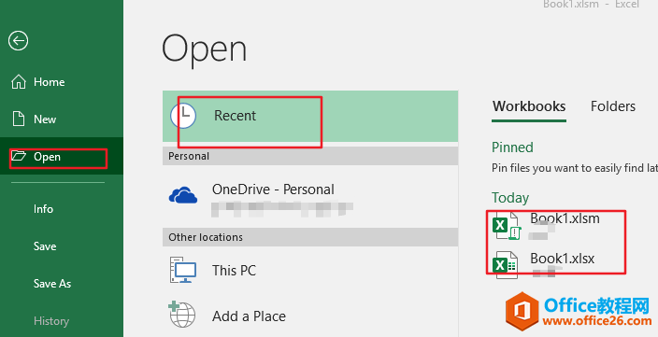Select Save in the sidebar
Viewport: 658px width, 337px height.
(45, 246)
